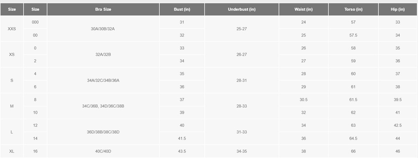Screen dimensions: 418x158
Task: Select the 25-27 underbust cell
Action: click(242, 28)
